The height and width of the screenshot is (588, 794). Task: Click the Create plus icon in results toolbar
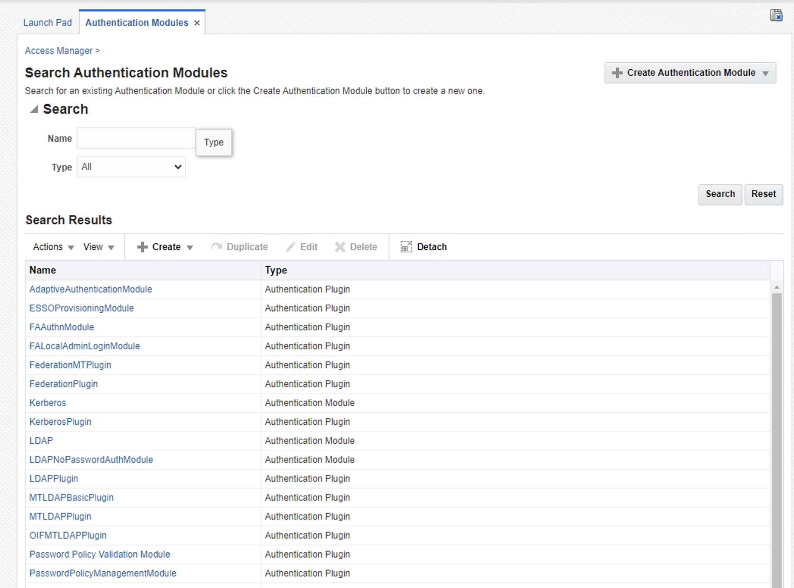142,247
